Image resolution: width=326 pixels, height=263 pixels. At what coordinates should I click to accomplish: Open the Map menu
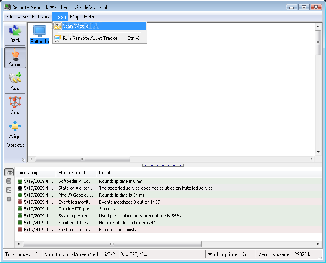pos(75,17)
